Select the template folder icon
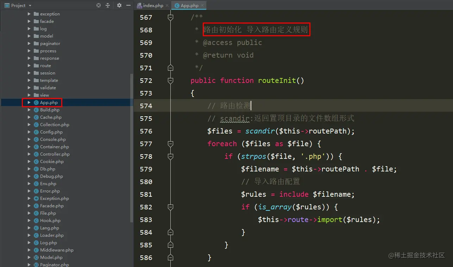The height and width of the screenshot is (267, 453). (x=36, y=80)
